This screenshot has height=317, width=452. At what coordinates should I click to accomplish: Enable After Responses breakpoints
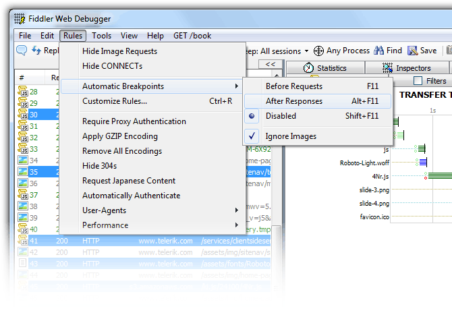pos(318,101)
